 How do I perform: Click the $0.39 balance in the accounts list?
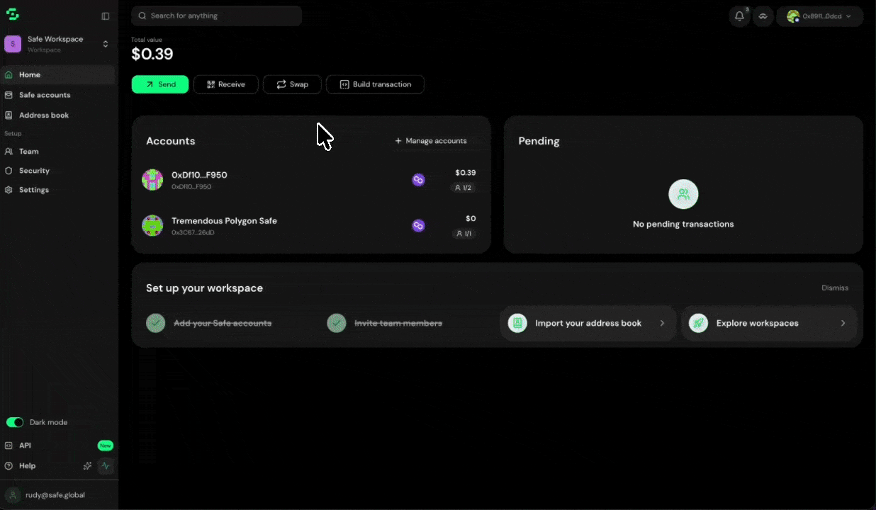(466, 173)
